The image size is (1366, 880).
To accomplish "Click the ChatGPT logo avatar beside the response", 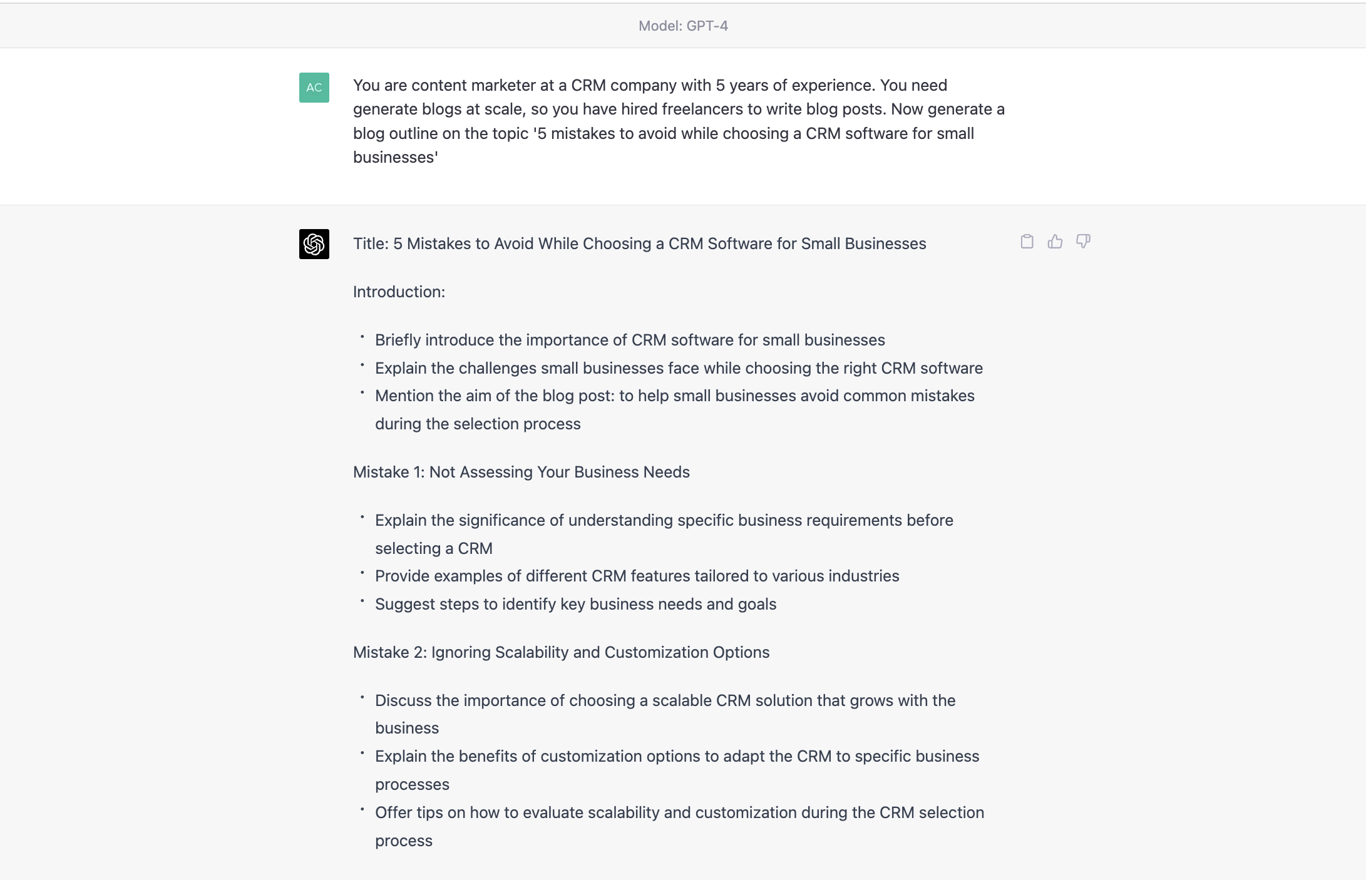I will point(314,244).
